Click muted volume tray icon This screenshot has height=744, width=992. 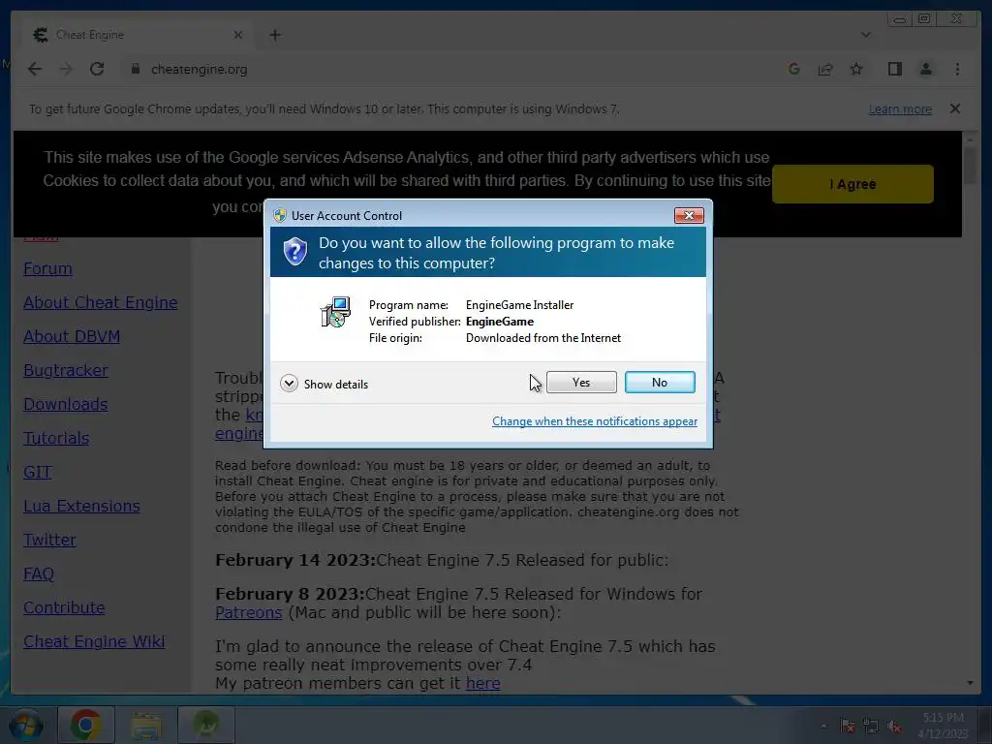click(x=894, y=726)
